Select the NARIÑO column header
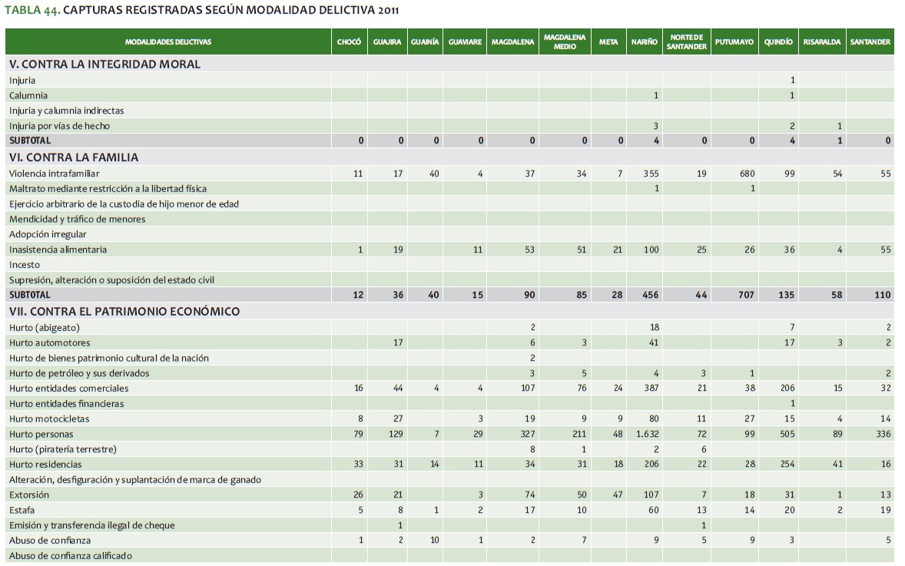 click(x=644, y=42)
